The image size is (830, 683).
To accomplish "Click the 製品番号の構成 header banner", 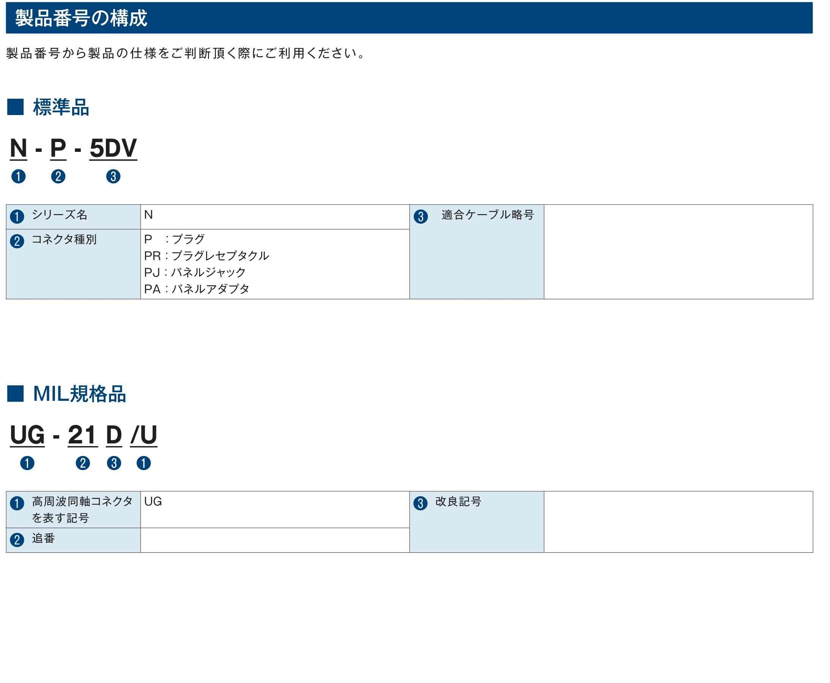I will click(x=409, y=18).
